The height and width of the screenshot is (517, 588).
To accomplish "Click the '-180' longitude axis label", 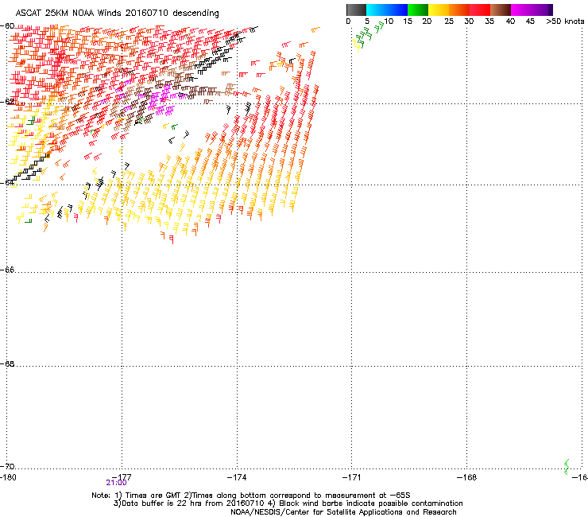I will click(8, 477).
